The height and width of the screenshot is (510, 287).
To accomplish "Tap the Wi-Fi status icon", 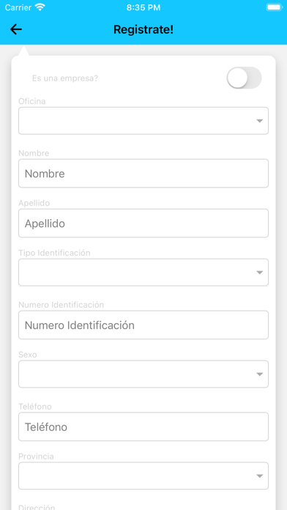I will pos(40,7).
